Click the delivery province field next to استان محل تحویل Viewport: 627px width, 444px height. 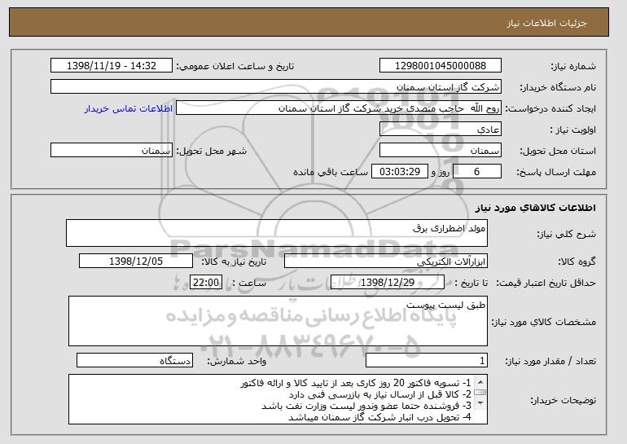pos(441,151)
